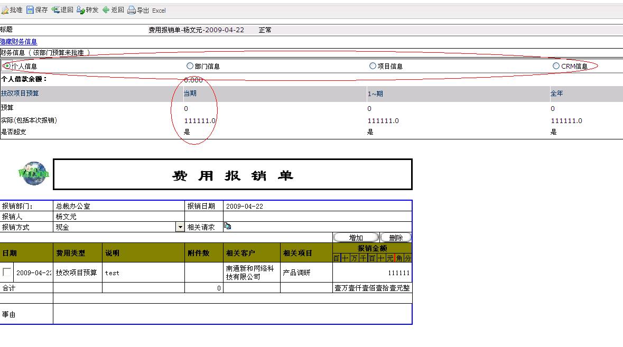Tick the checkbox for row 2009-04-22
This screenshot has height=347, width=623.
7,272
